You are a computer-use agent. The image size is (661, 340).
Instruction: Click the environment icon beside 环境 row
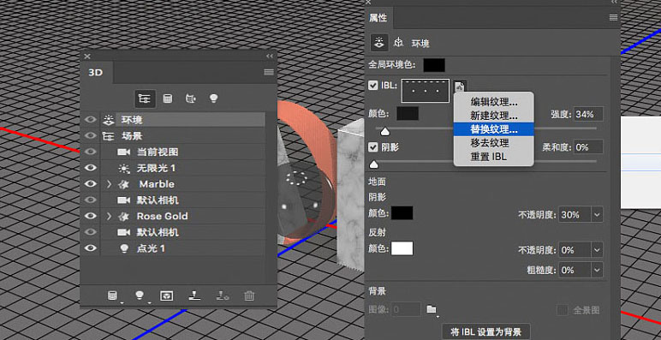[109, 120]
